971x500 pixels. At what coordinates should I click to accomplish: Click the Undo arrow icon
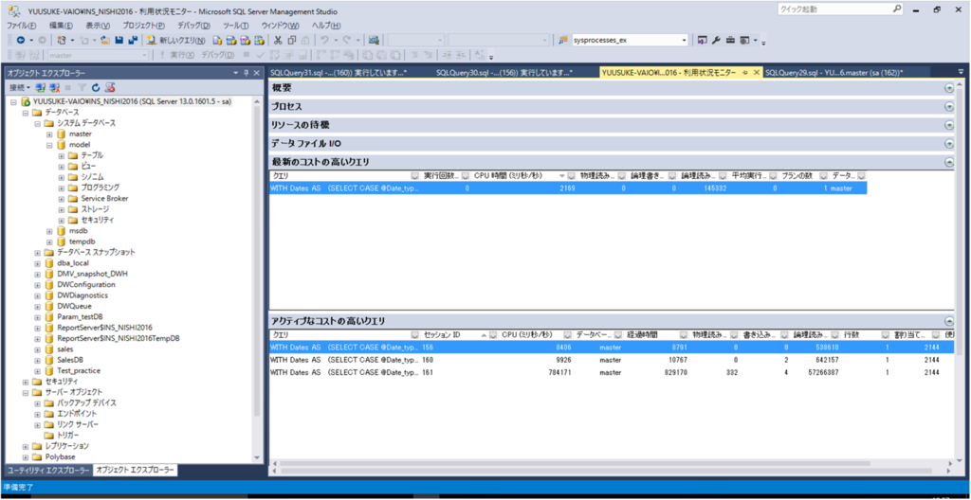tap(324, 40)
